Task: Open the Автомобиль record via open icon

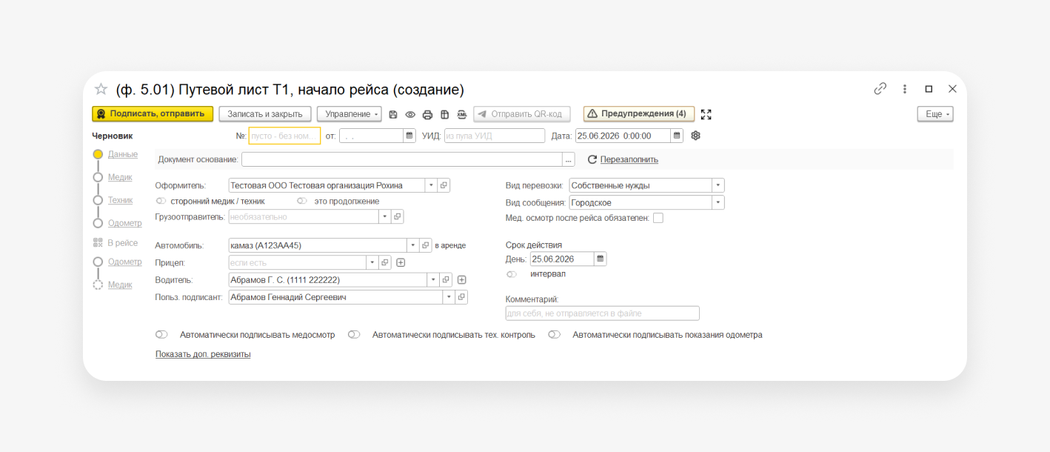Action: coord(426,245)
